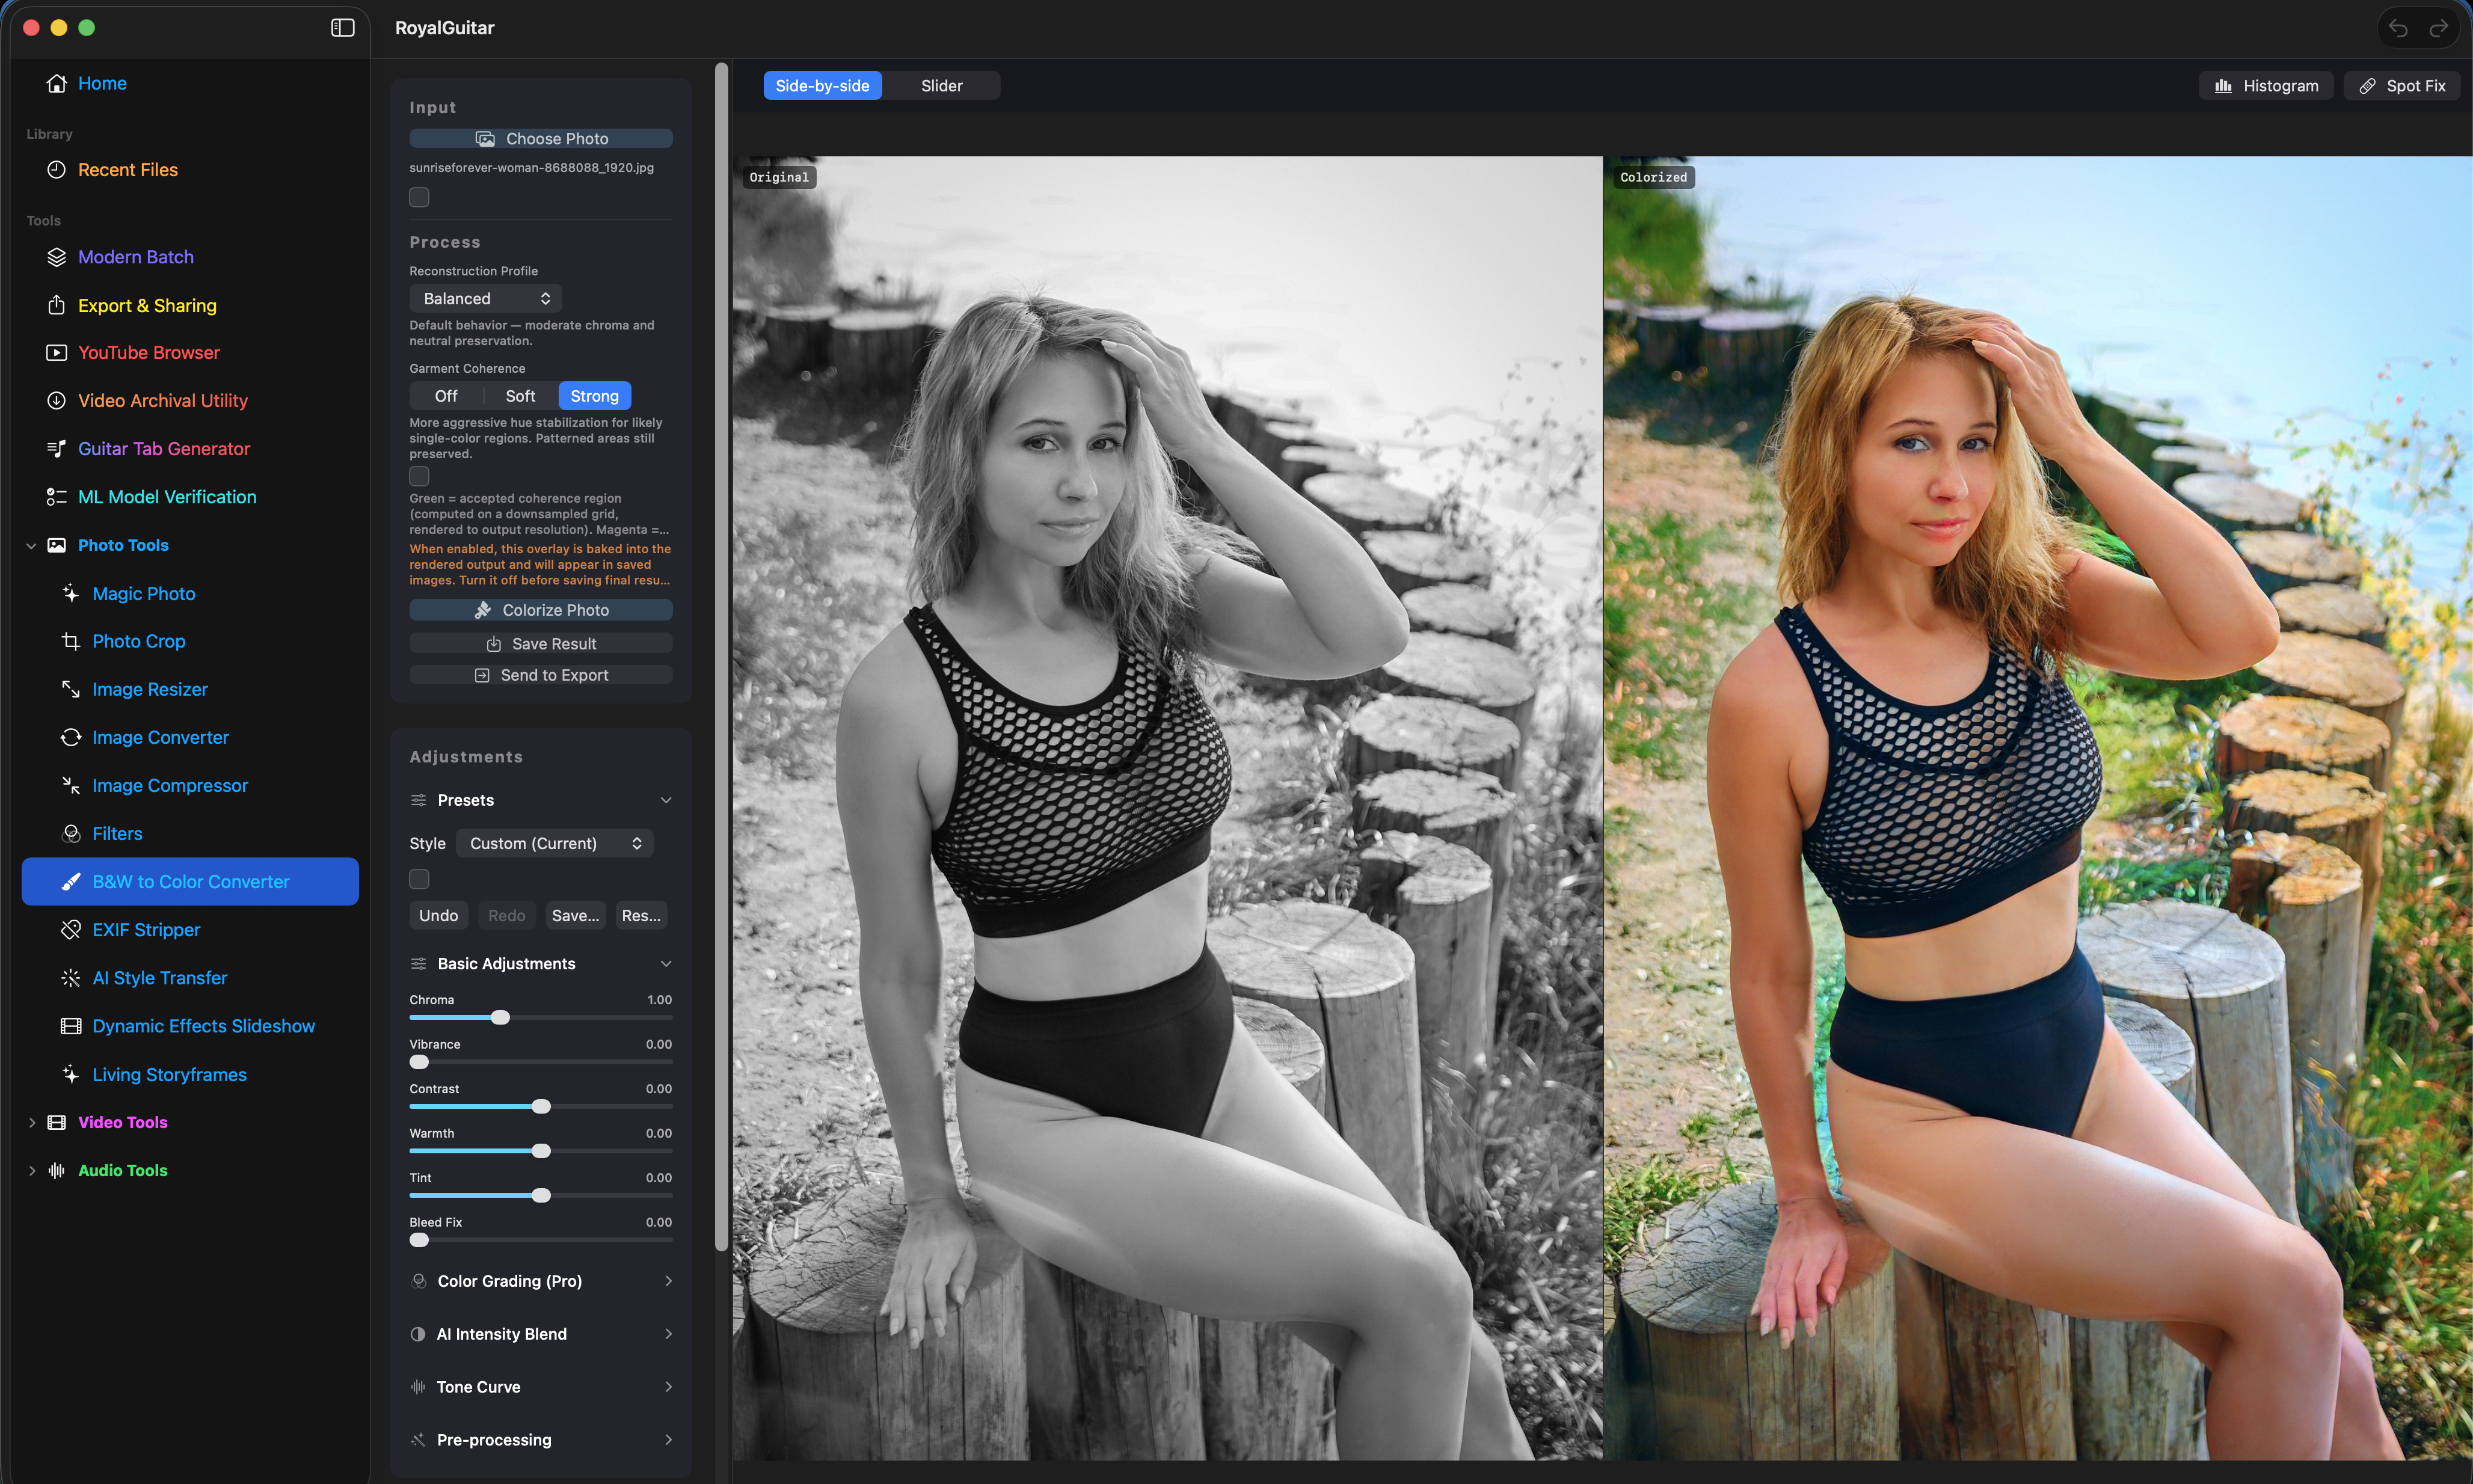
Task: Activate the Spot Fix tool
Action: point(2401,86)
